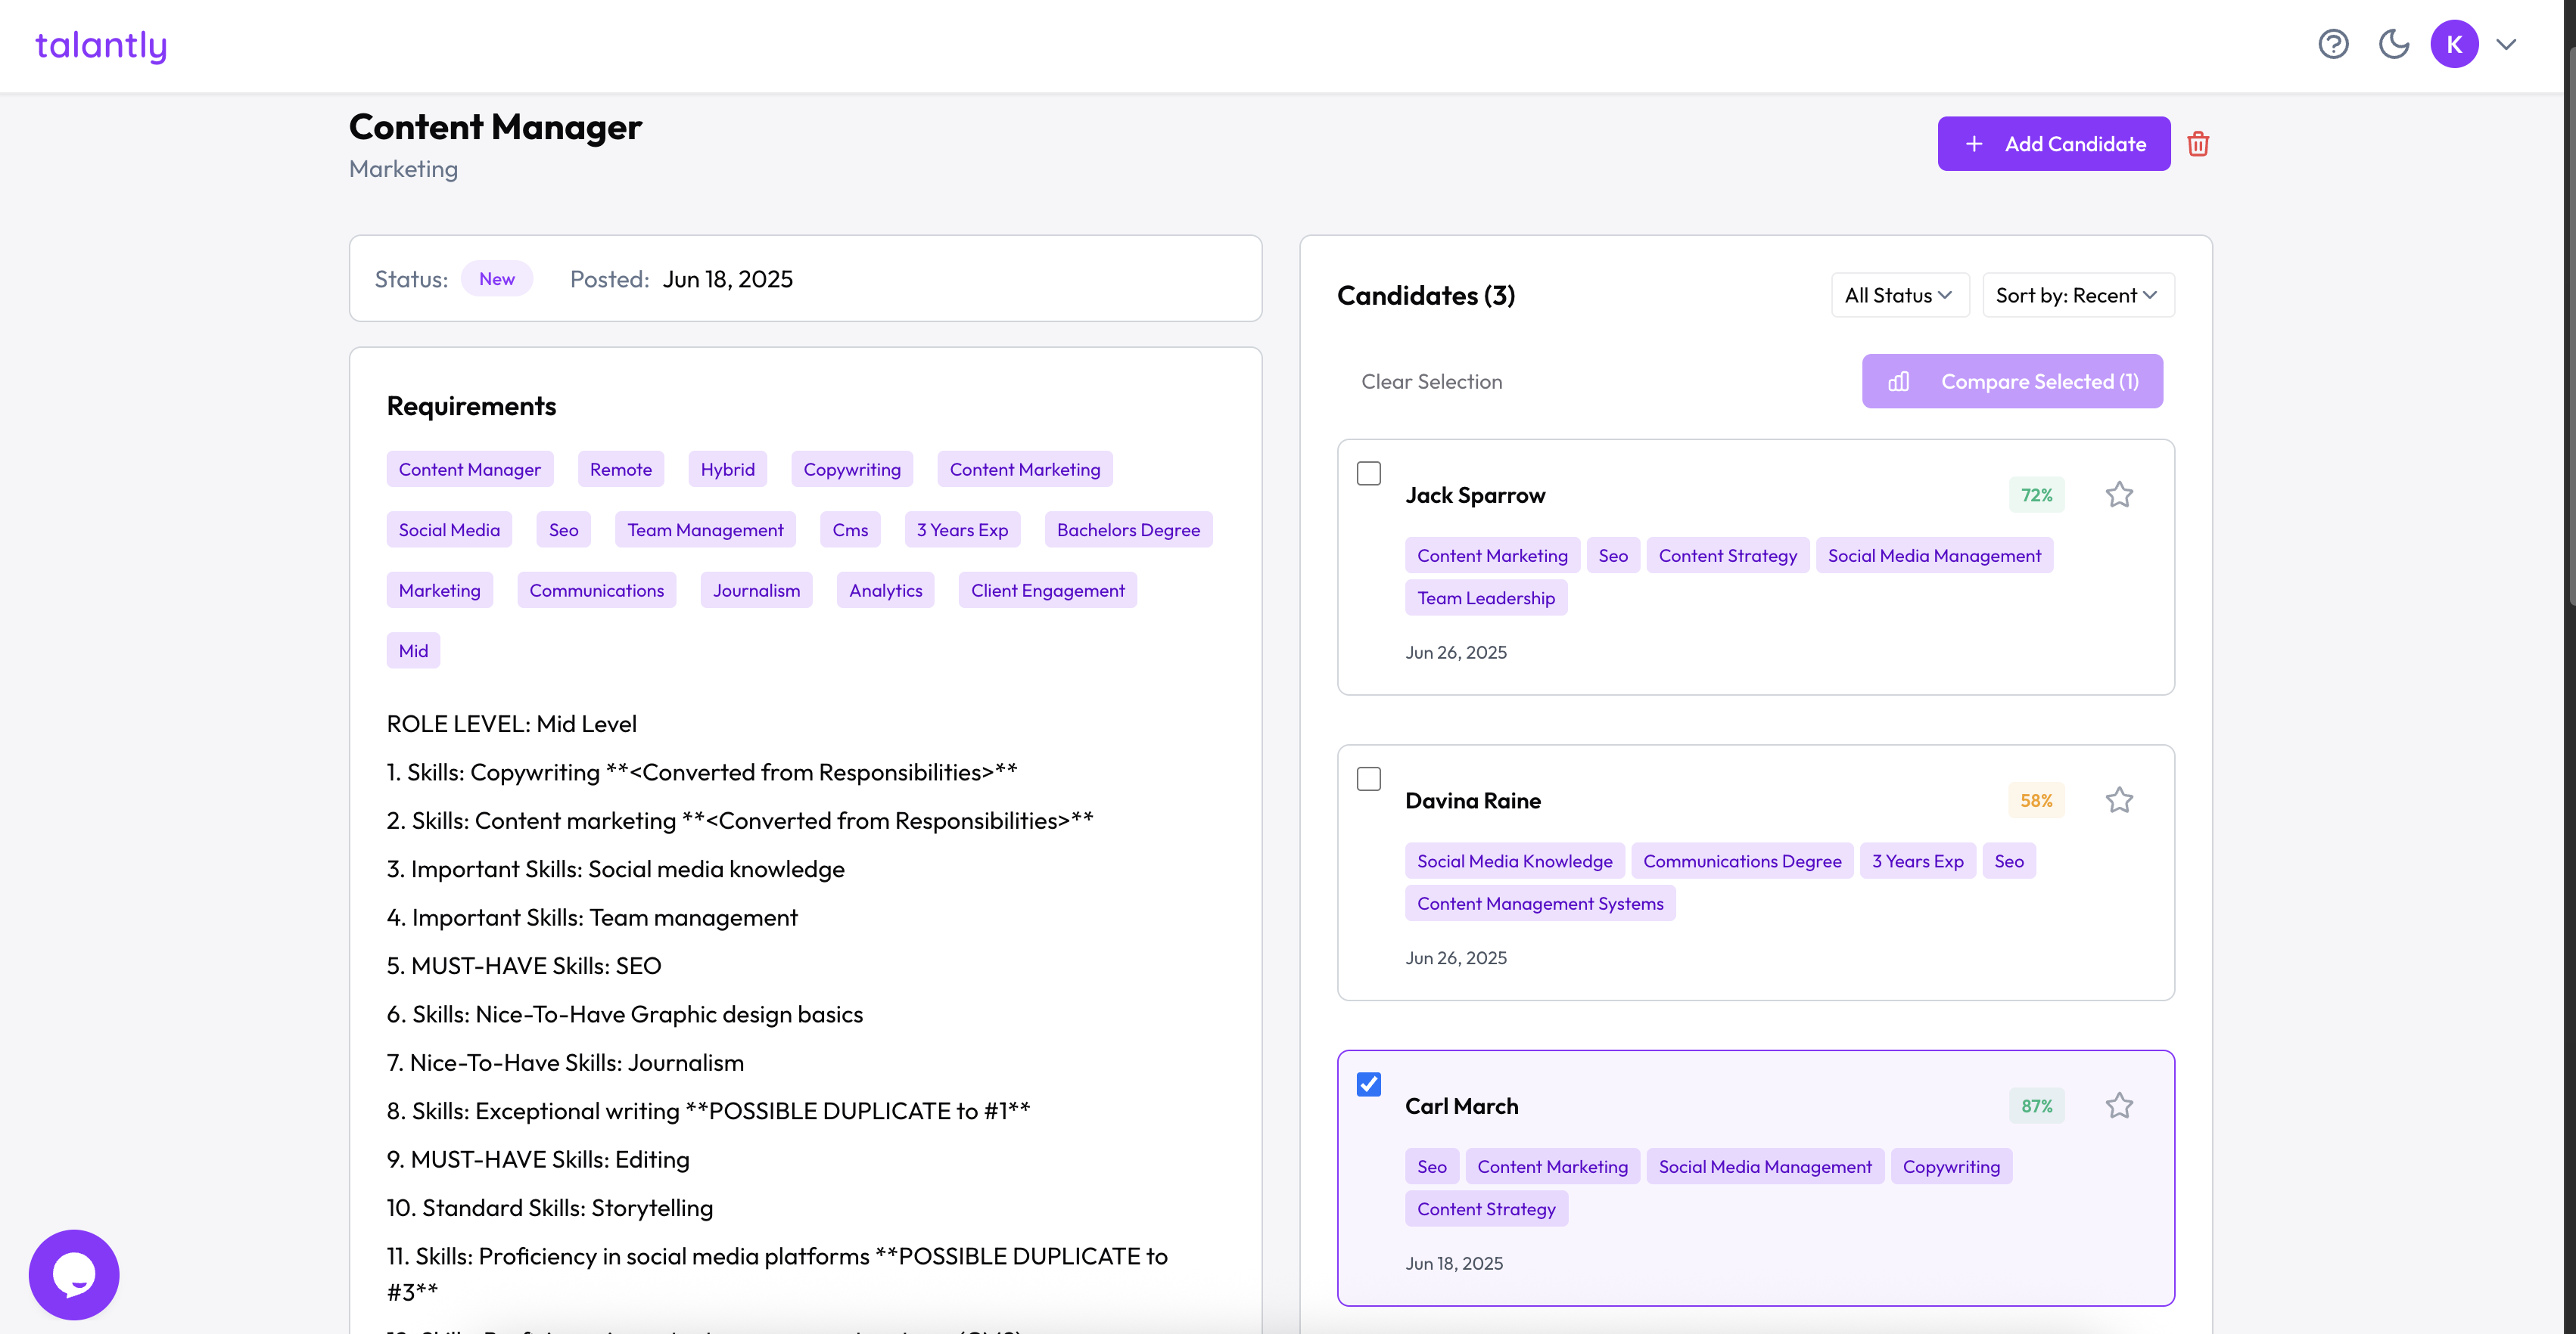The height and width of the screenshot is (1334, 2576).
Task: Delete this job posting via trash icon
Action: [x=2199, y=144]
